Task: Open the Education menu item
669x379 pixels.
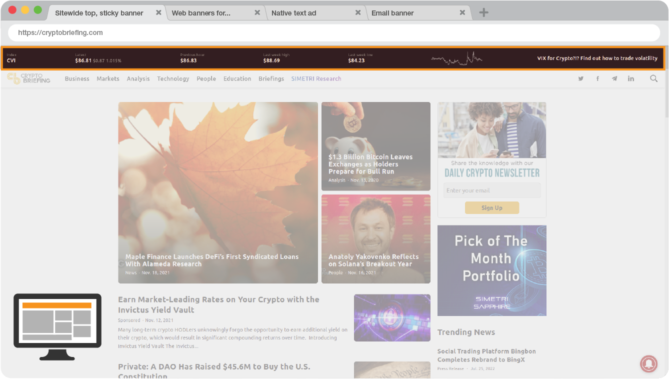Action: click(237, 78)
